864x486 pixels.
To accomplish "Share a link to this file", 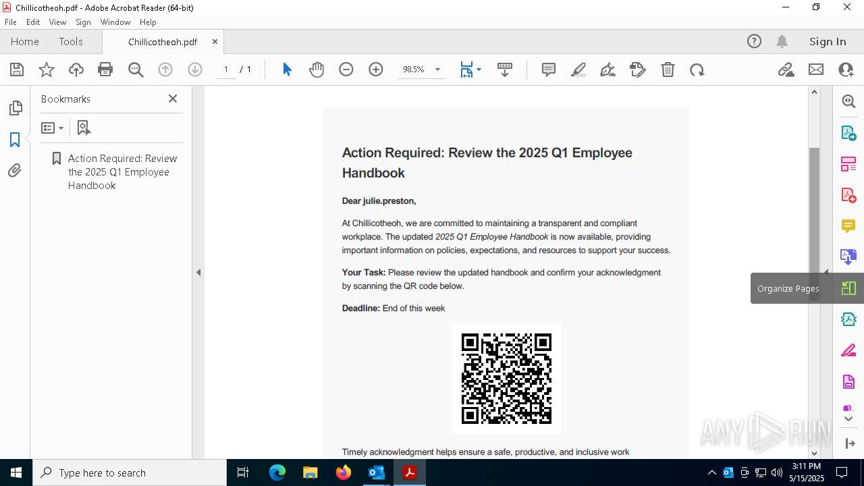I will tap(786, 70).
